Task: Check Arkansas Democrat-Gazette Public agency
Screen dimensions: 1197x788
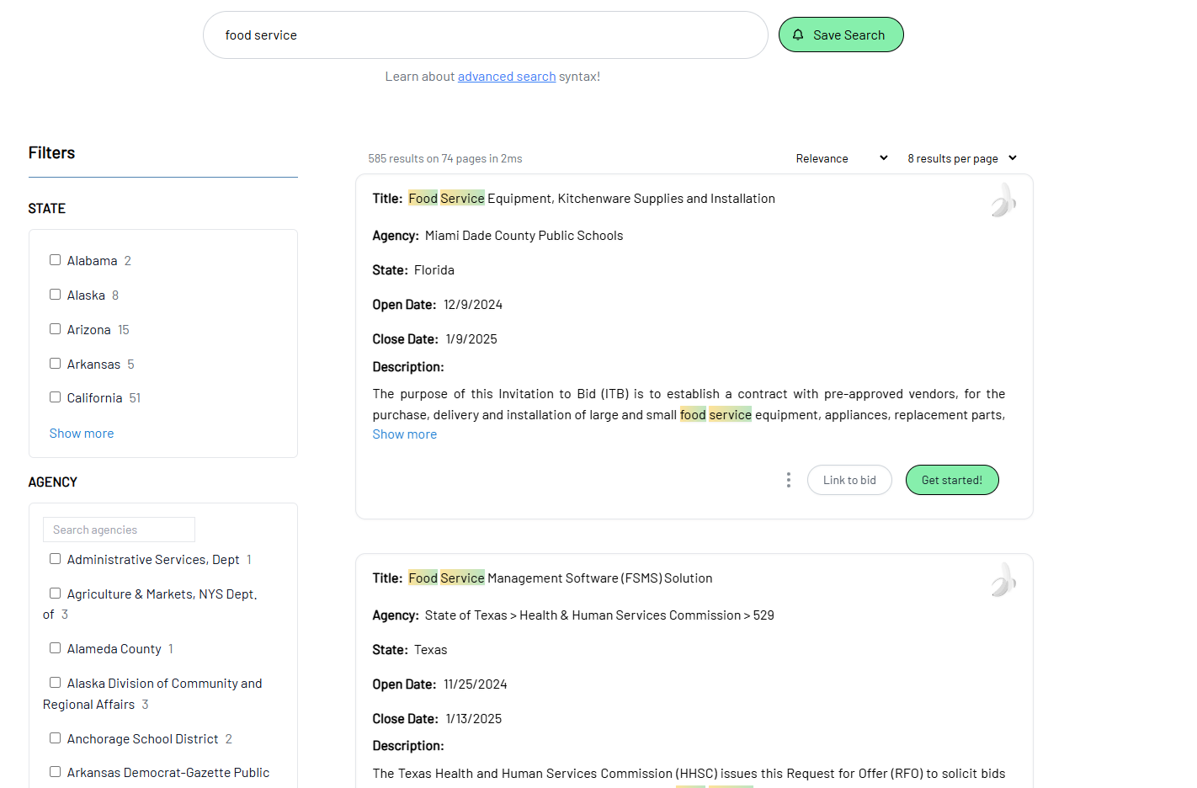Action: pos(55,772)
